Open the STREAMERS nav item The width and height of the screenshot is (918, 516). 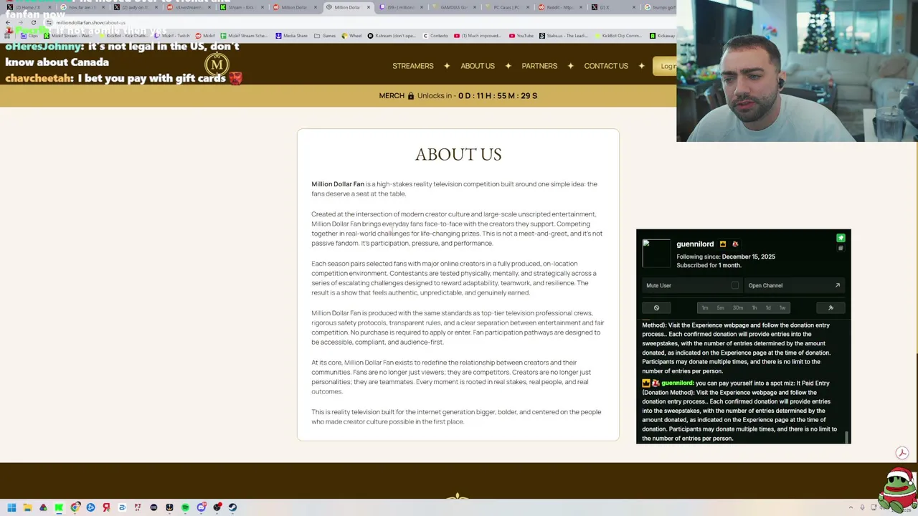tap(412, 66)
